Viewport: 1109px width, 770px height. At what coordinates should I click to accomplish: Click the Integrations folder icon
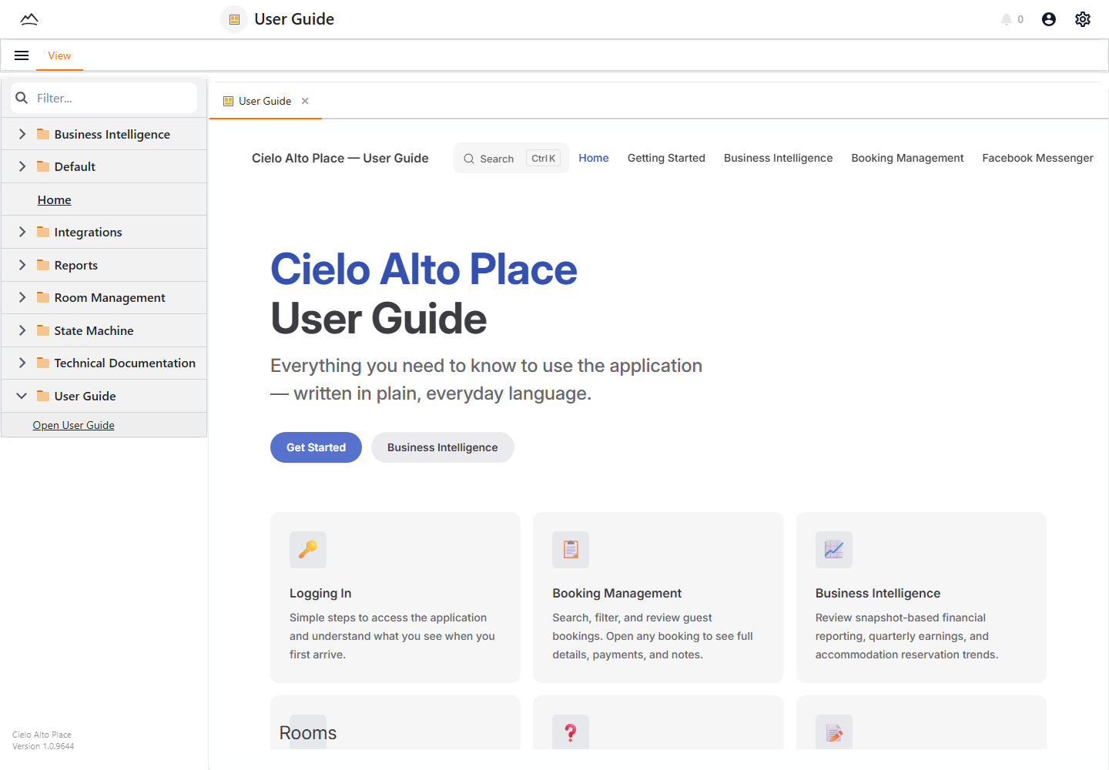(x=43, y=232)
